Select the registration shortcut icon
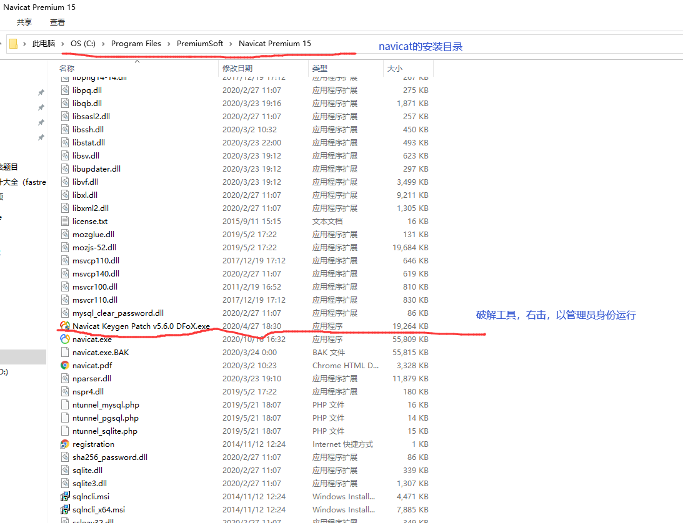Image resolution: width=683 pixels, height=523 pixels. pos(65,444)
